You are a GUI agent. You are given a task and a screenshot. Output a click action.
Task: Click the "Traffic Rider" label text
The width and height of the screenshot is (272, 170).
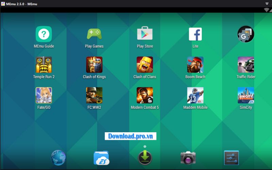tap(246, 77)
